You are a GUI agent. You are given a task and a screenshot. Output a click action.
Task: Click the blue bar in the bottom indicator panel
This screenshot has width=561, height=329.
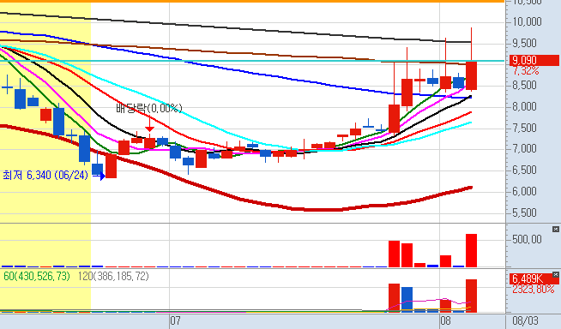[407, 300]
